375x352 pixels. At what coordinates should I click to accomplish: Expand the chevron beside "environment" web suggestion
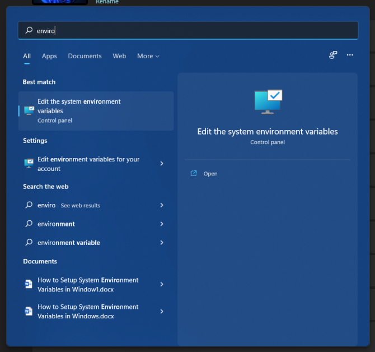[x=162, y=224]
